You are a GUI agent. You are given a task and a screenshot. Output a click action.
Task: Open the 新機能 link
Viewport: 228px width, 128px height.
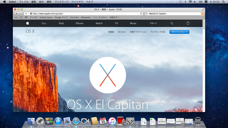coord(111,32)
